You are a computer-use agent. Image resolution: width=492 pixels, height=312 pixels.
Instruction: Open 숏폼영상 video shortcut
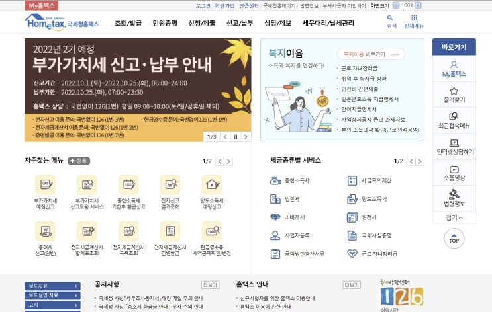[x=454, y=173]
